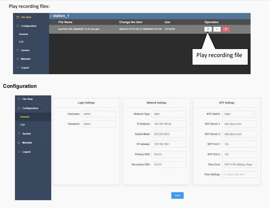The height and width of the screenshot is (208, 269).
Task: Expand the System menu in top sidebar
Action: pos(44,50)
